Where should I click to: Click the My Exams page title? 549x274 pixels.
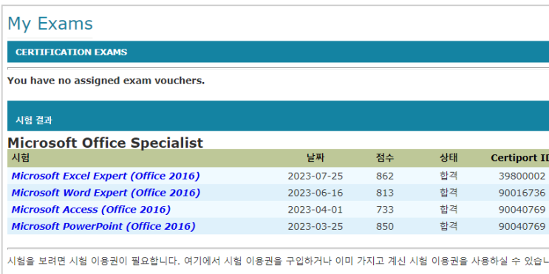[50, 24]
